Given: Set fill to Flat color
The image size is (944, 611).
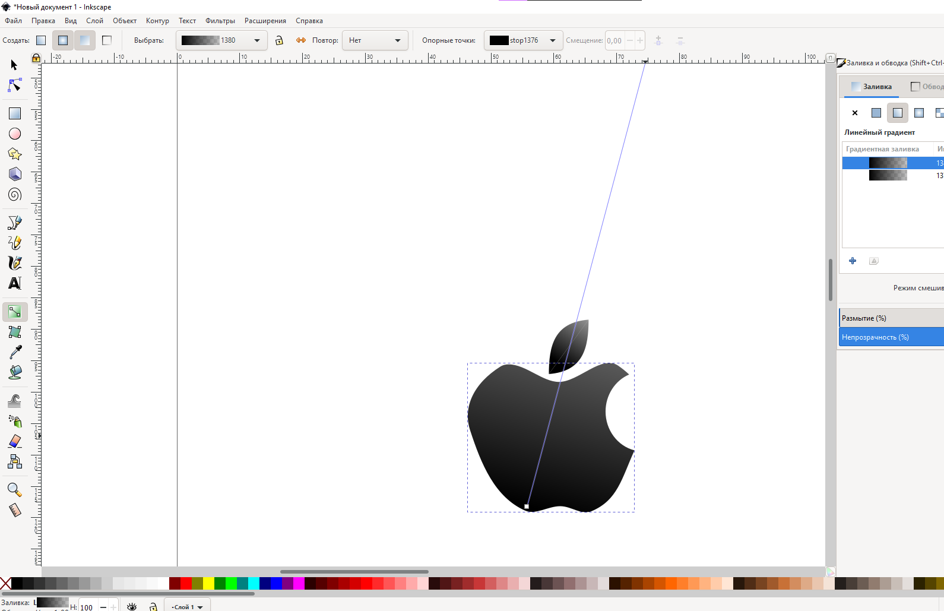Looking at the screenshot, I should point(876,113).
